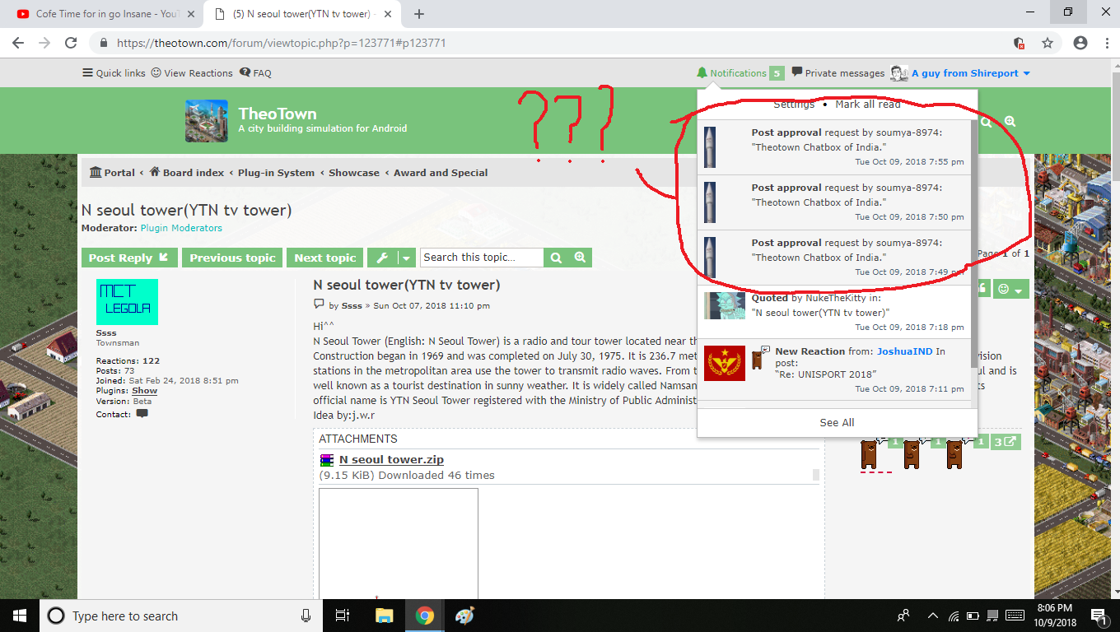Click See All notifications

coord(837,422)
